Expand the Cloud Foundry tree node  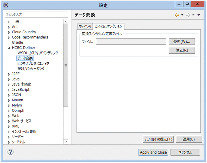coord(9,32)
